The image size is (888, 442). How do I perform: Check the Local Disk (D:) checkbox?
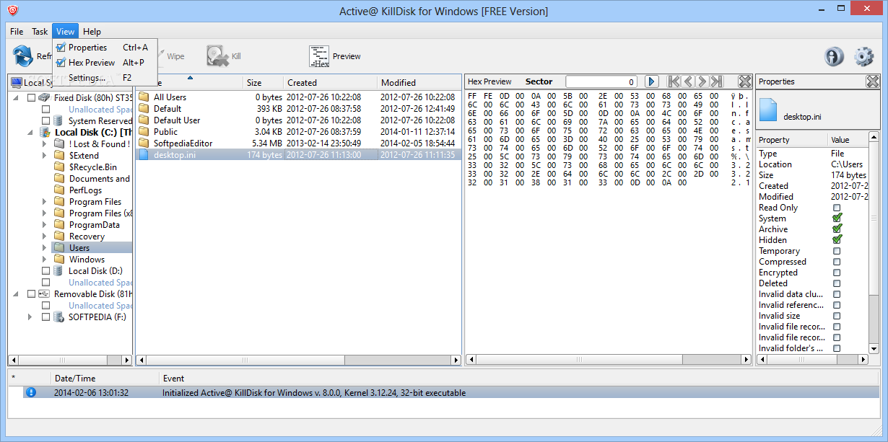(45, 270)
